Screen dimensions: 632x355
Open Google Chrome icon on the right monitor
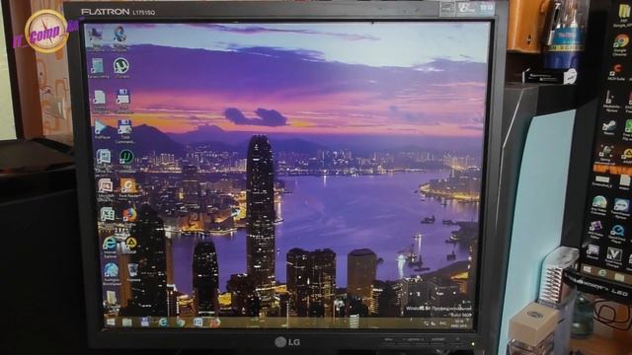click(621, 44)
